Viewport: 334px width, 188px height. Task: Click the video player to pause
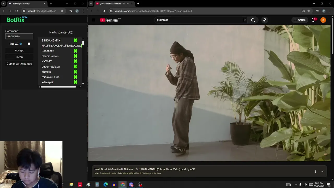pyautogui.click(x=210, y=93)
